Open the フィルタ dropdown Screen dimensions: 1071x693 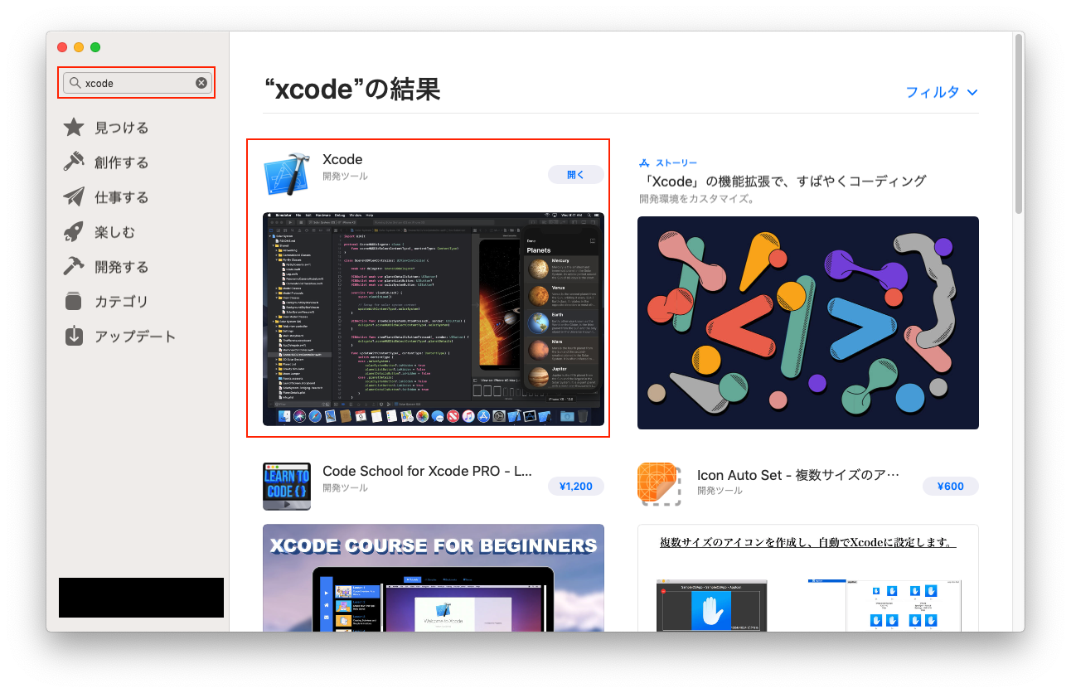(942, 93)
